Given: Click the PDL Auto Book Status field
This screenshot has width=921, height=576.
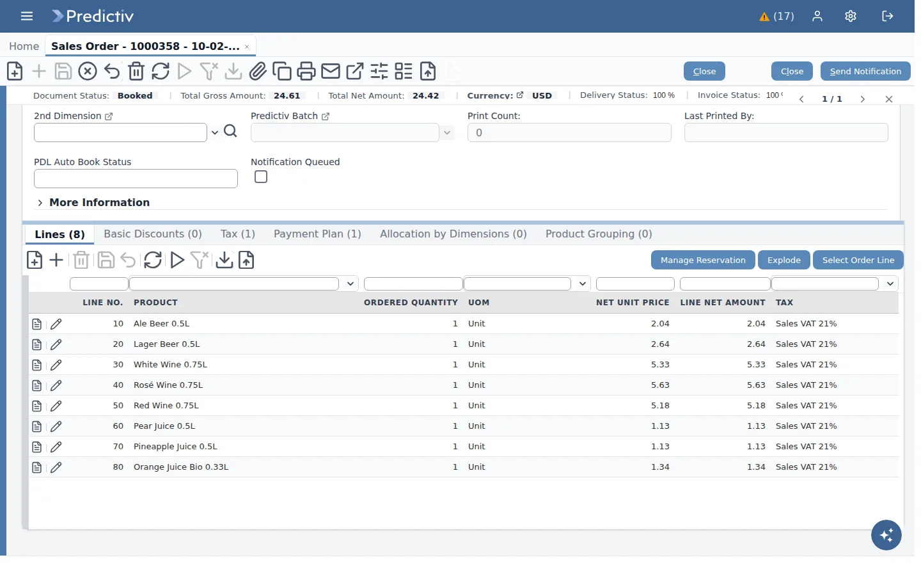Looking at the screenshot, I should click(x=136, y=179).
